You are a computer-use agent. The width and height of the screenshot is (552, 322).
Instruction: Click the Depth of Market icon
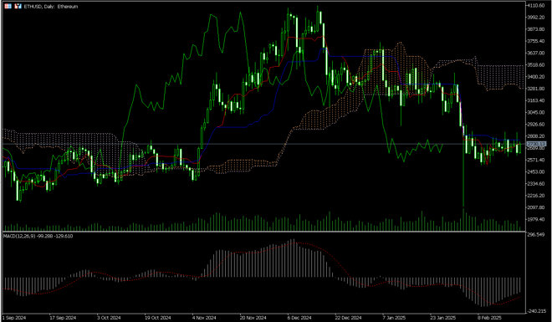[x=18, y=7]
